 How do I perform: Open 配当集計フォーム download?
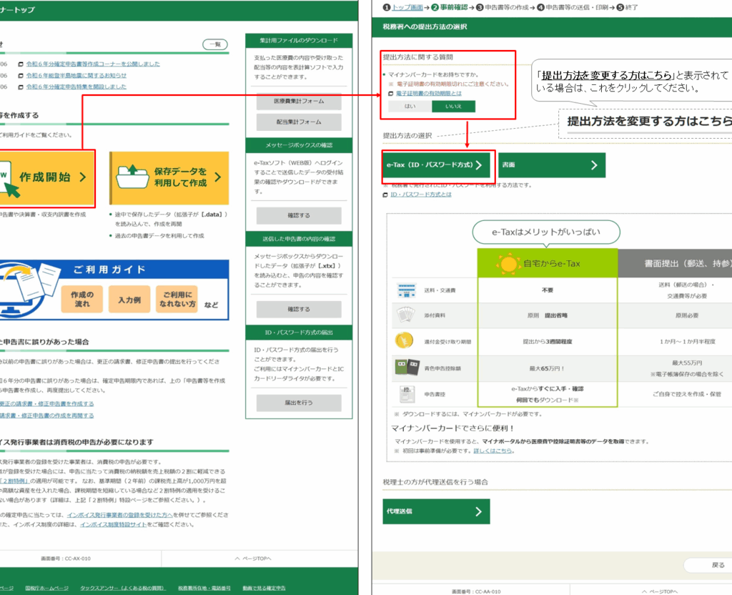(298, 122)
